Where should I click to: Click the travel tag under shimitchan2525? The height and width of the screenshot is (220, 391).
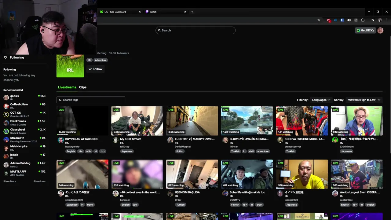tap(90, 205)
